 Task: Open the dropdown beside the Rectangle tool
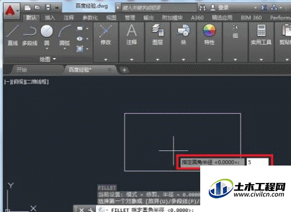coord(87,28)
